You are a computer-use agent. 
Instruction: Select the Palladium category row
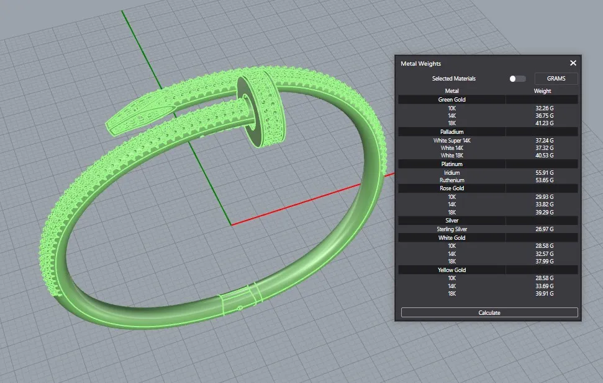point(488,132)
